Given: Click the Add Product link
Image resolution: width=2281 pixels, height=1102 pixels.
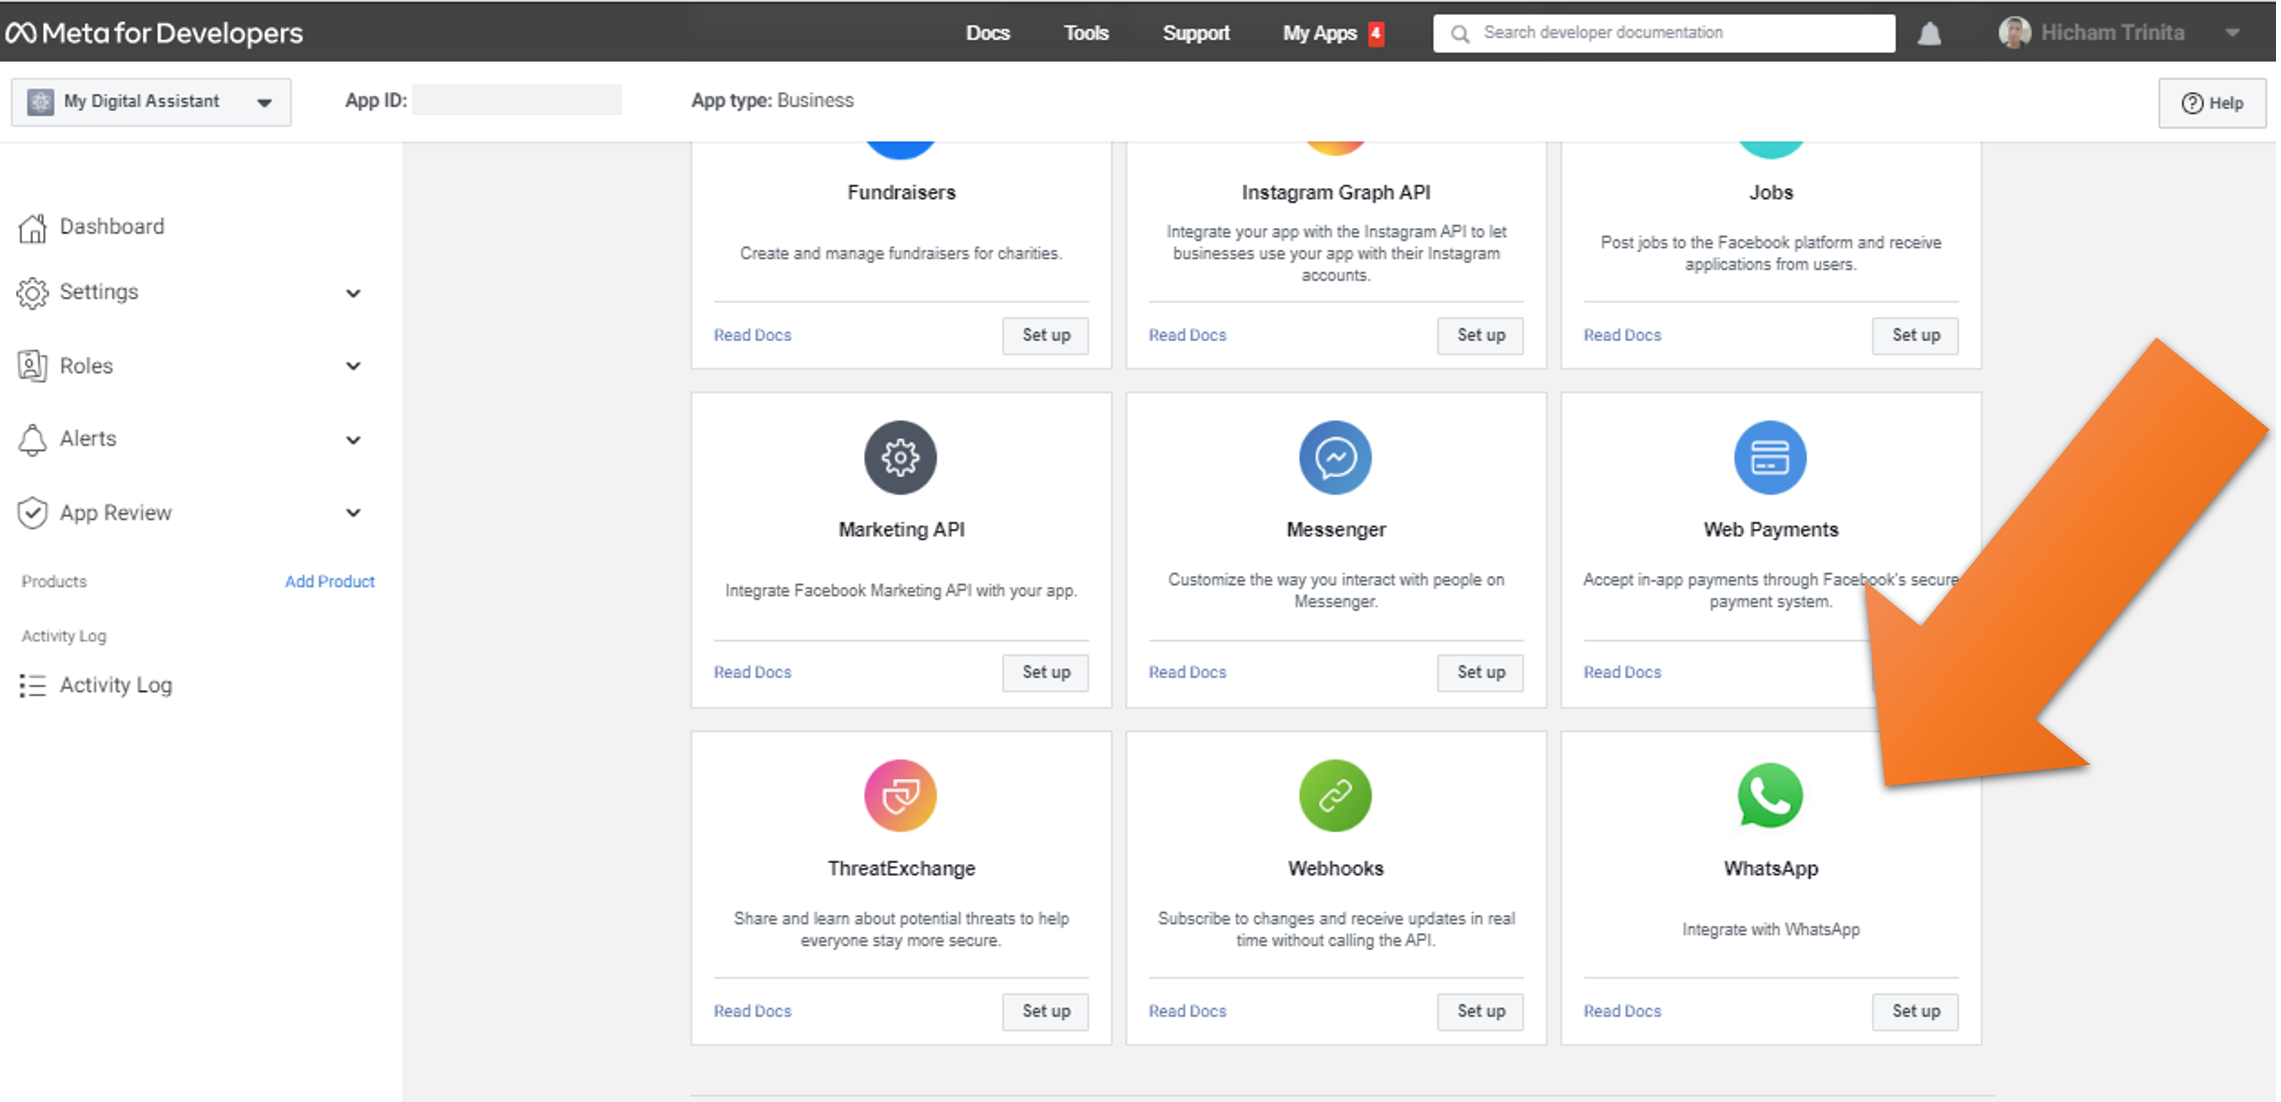Looking at the screenshot, I should pos(329,581).
